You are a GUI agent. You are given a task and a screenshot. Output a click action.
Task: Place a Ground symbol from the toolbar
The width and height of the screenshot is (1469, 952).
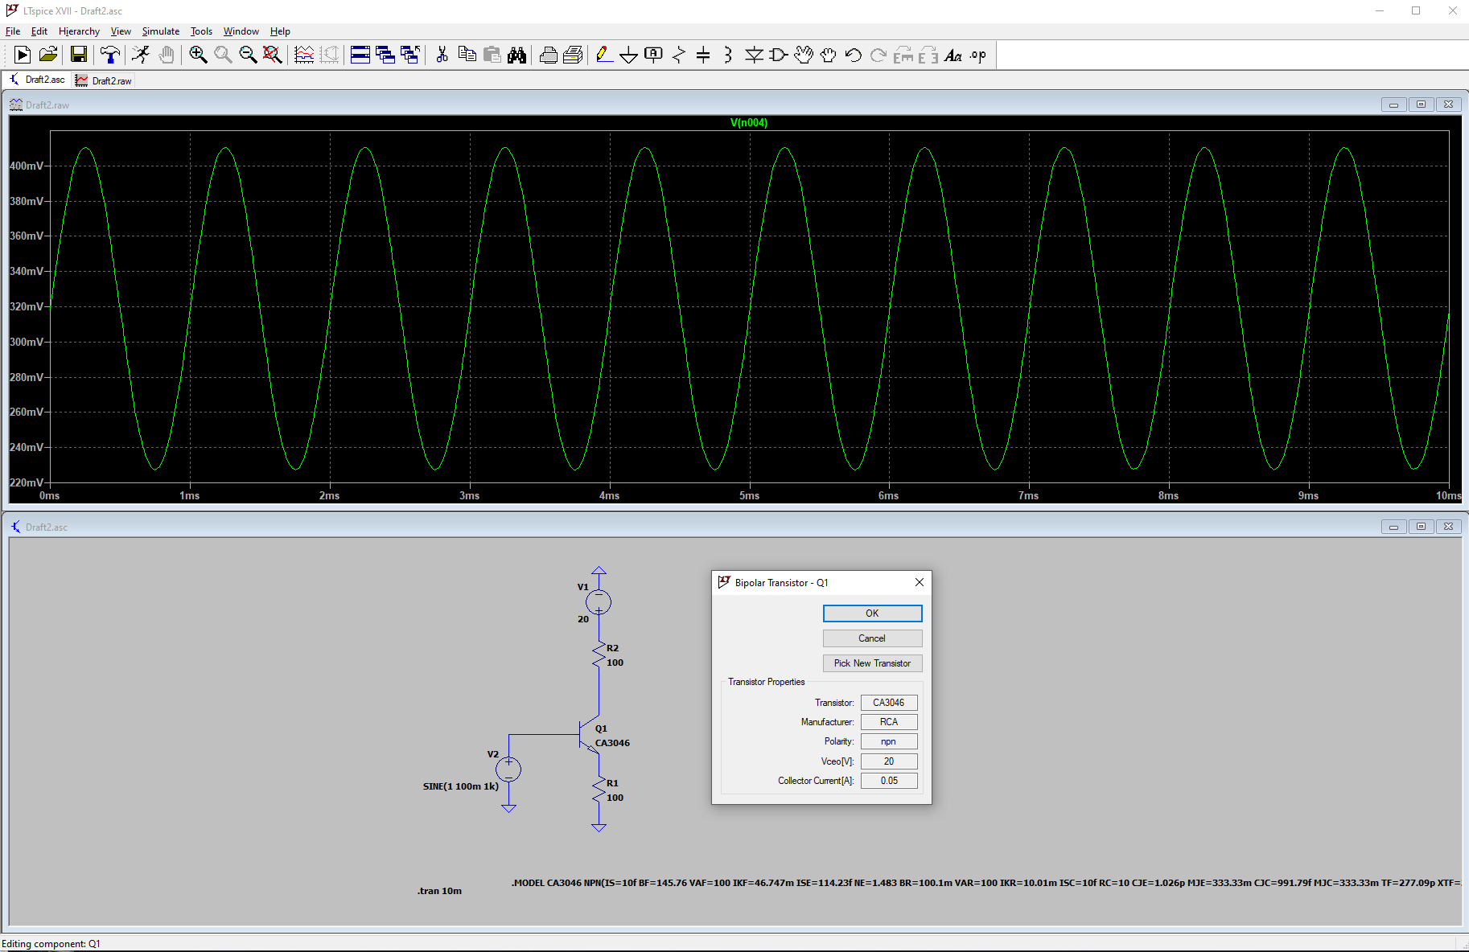coord(629,55)
